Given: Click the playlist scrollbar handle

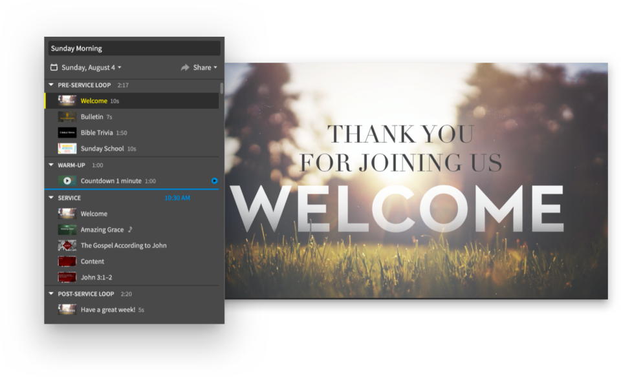Looking at the screenshot, I should (222, 88).
